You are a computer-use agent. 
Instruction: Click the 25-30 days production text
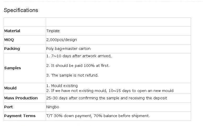(x=106, y=98)
